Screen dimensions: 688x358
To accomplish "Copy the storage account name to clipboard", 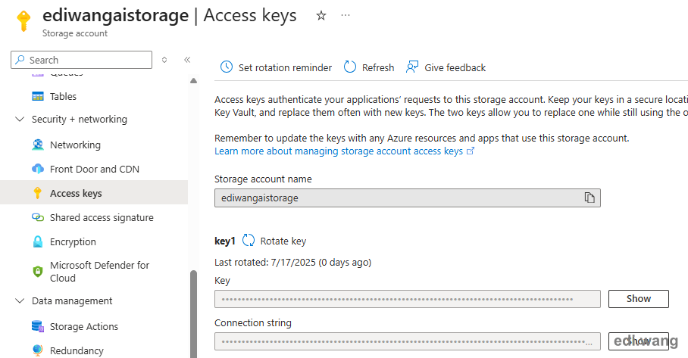I will tap(589, 198).
